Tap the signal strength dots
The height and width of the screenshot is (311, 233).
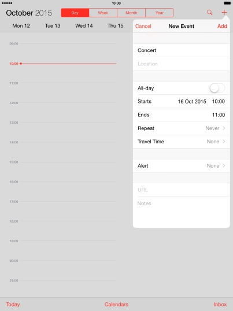tap(7, 3)
